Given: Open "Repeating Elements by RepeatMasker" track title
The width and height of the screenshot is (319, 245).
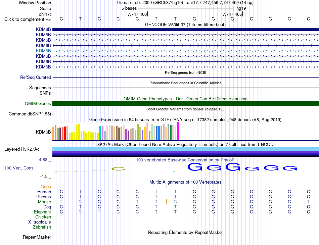Looking at the screenshot, I should click(x=185, y=232).
